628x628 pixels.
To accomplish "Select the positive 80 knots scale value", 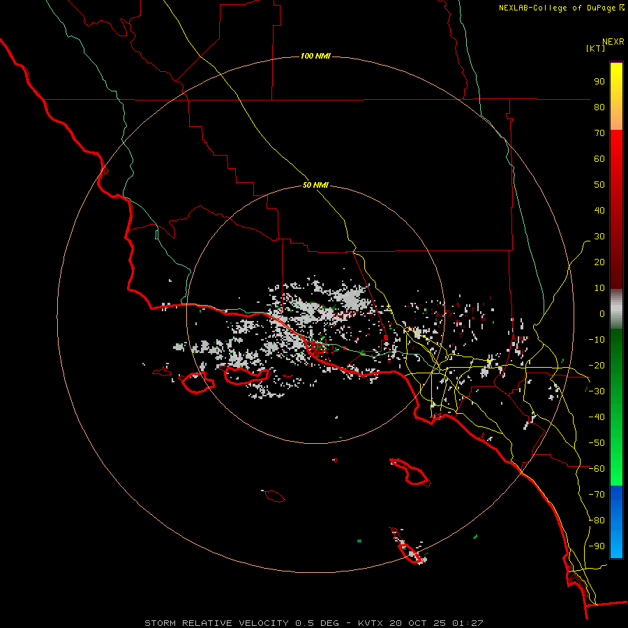I will (599, 107).
